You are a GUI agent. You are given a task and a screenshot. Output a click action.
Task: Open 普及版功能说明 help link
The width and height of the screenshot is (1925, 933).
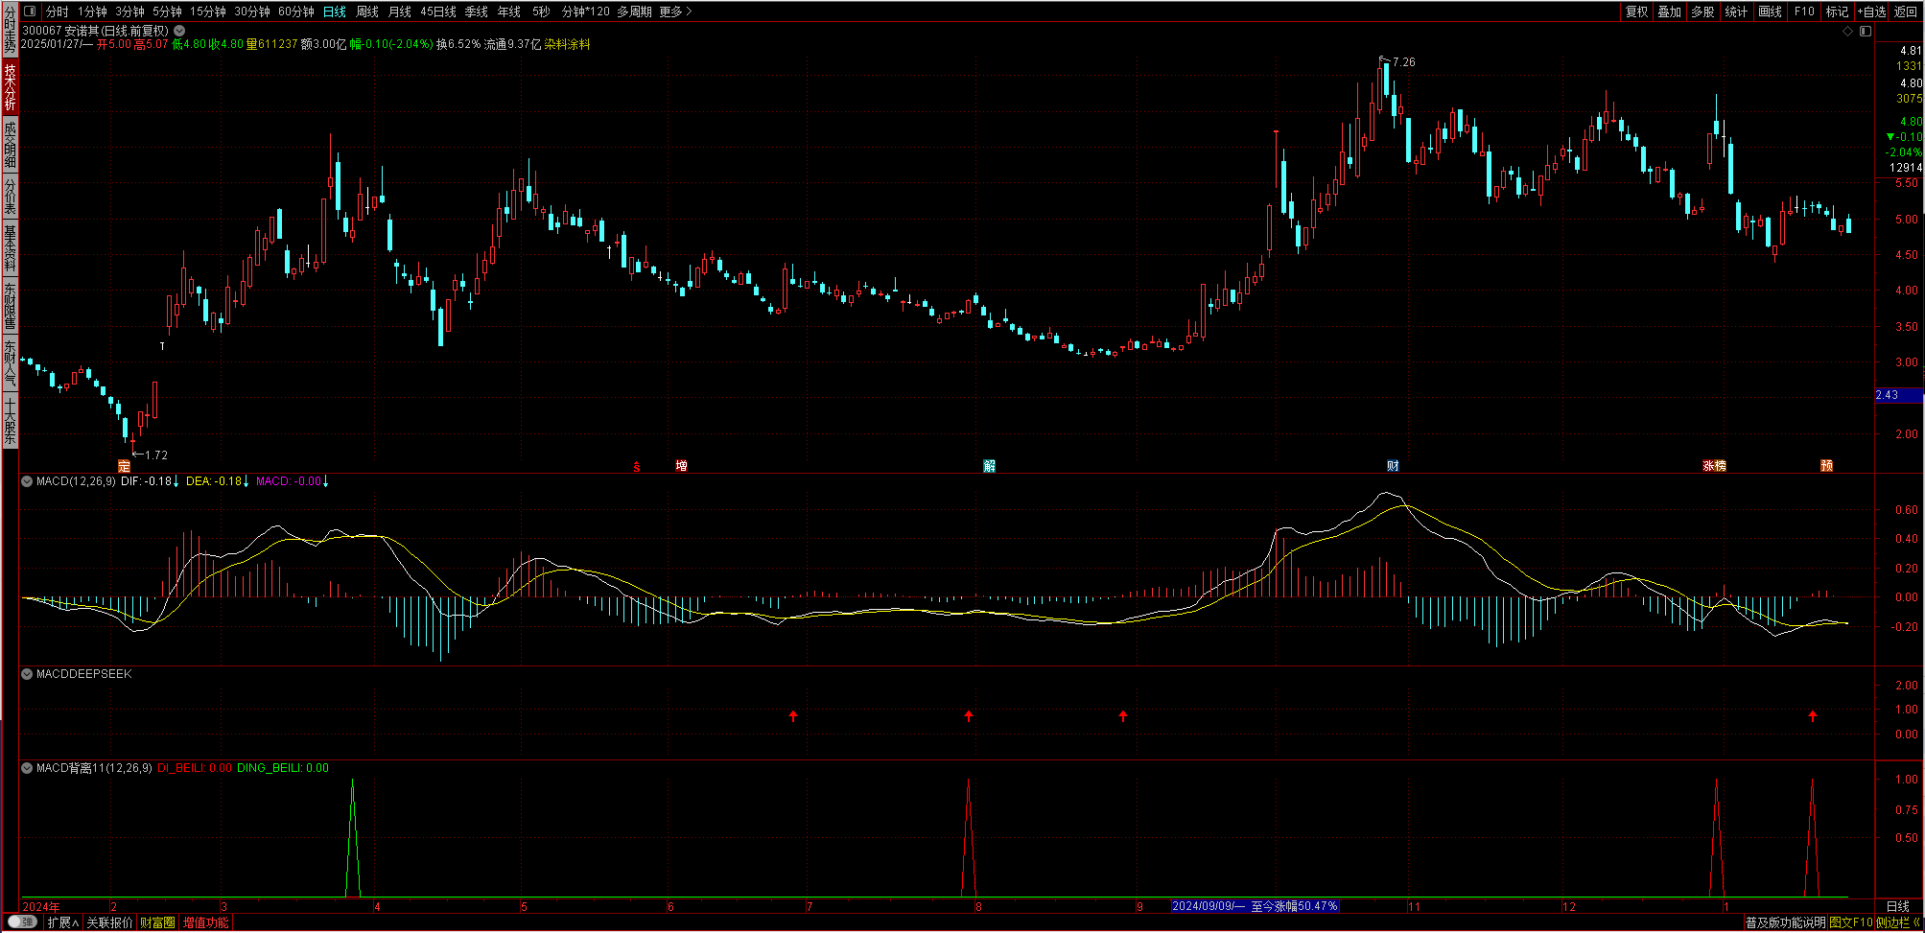(1785, 922)
